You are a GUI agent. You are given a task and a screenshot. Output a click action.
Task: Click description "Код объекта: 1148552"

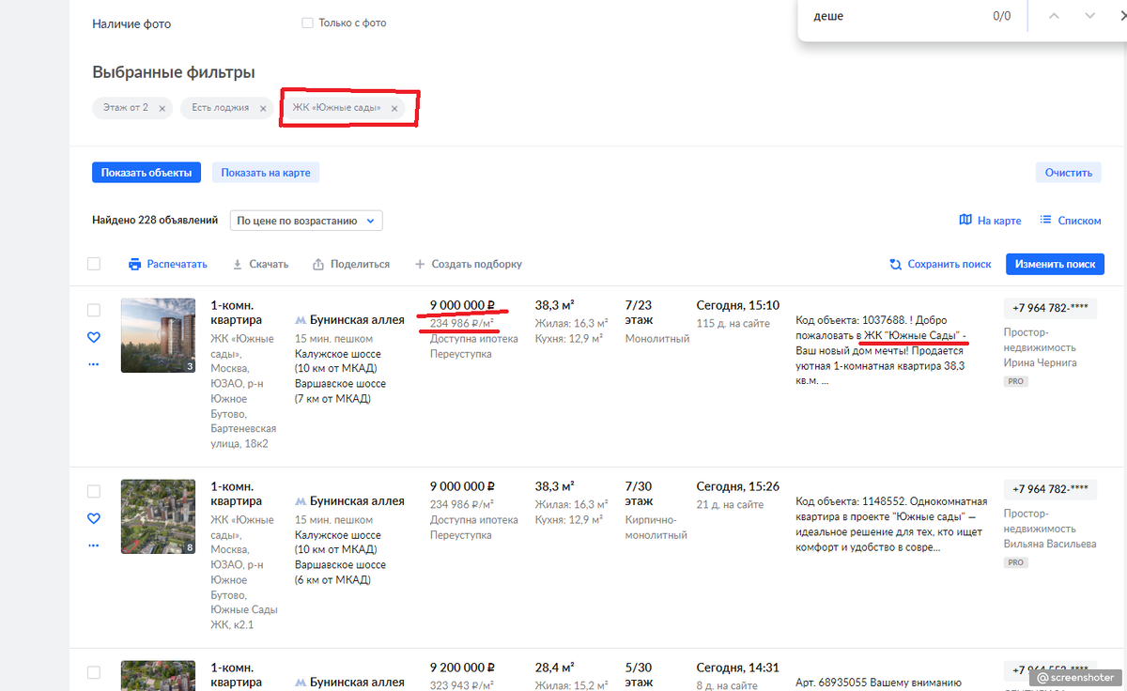pyautogui.click(x=892, y=524)
